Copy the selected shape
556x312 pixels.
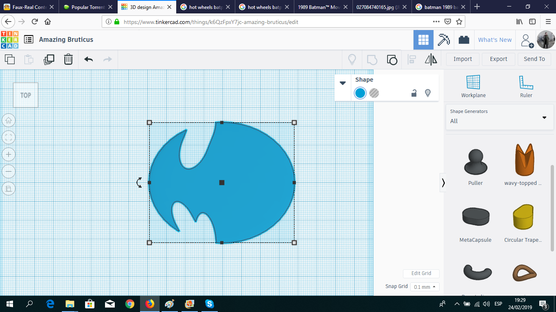point(10,59)
